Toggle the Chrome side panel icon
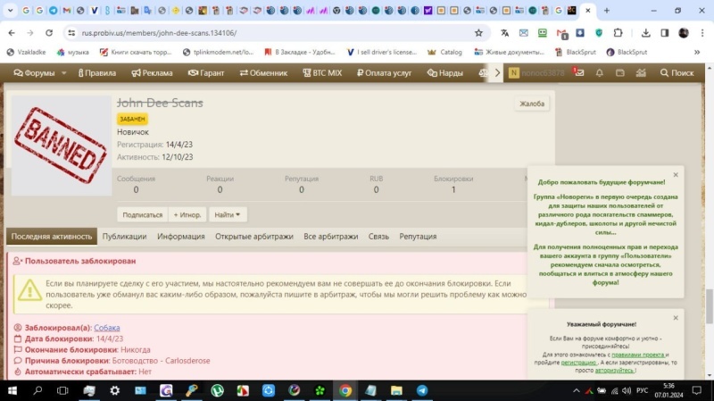714x401 pixels. point(665,33)
